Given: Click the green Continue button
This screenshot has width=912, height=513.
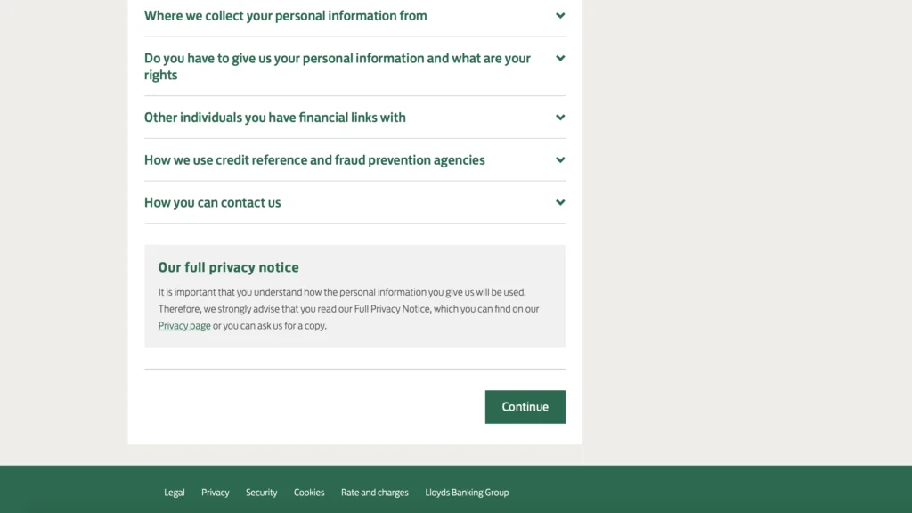Looking at the screenshot, I should (525, 406).
